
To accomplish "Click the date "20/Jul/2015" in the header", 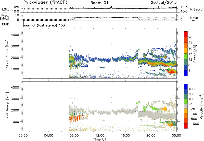I will [x=164, y=3].
